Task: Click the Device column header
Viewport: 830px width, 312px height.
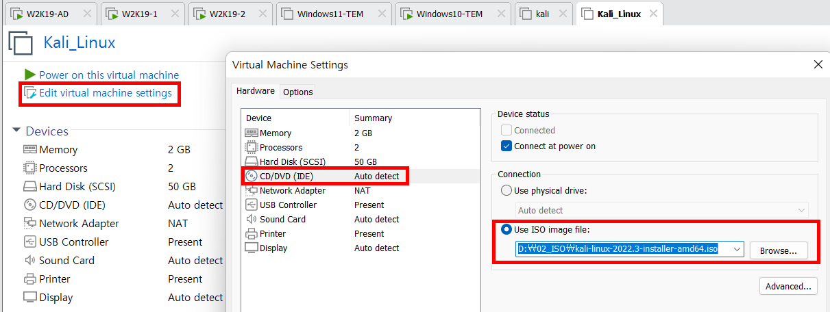Action: (295, 118)
